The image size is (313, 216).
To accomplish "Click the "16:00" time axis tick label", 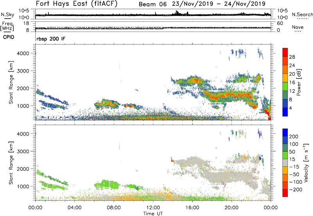I will [x=192, y=208].
